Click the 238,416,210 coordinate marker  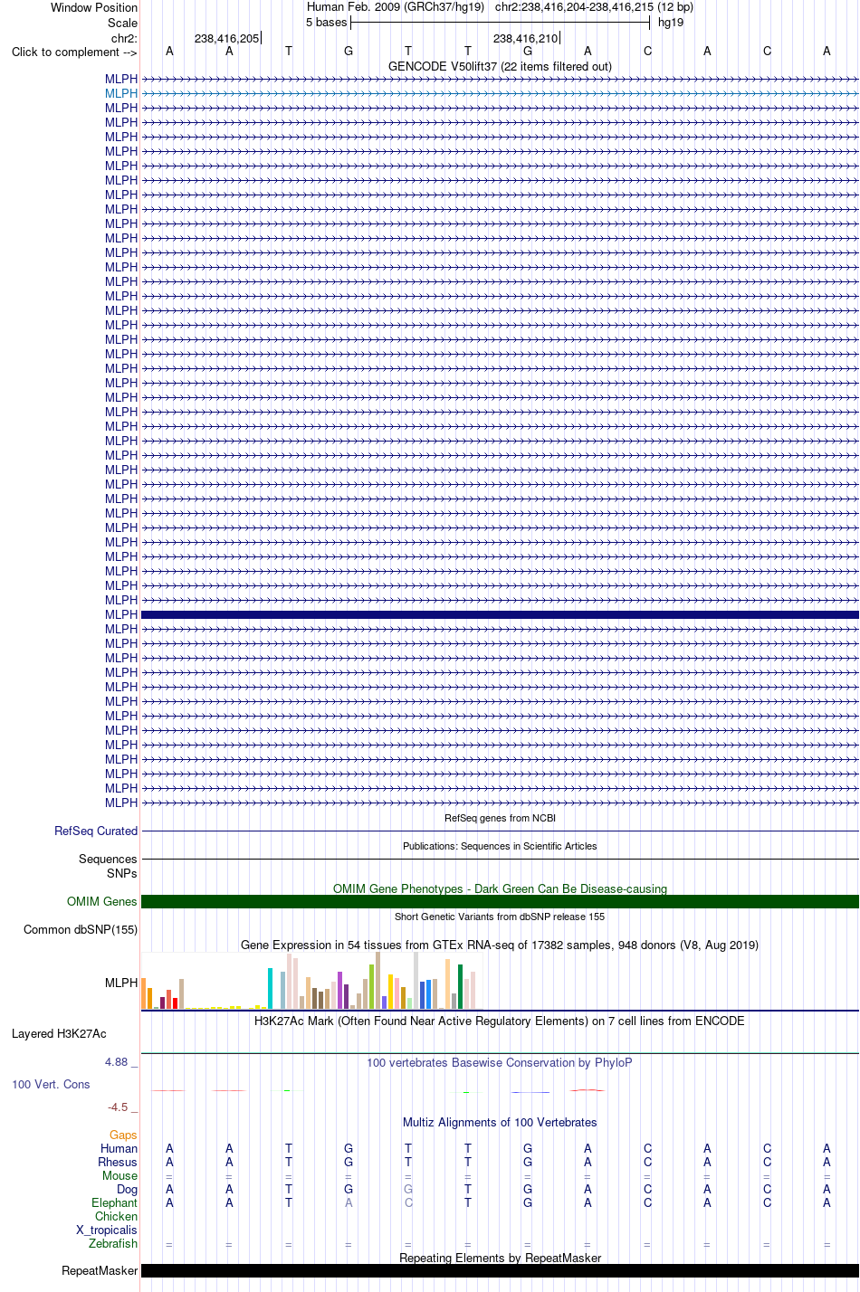coord(526,38)
